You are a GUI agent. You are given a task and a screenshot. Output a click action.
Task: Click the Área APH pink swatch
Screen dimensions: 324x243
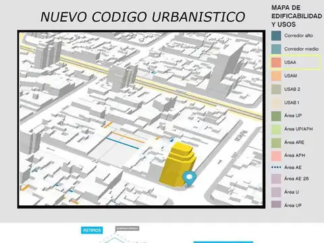pyautogui.click(x=276, y=156)
